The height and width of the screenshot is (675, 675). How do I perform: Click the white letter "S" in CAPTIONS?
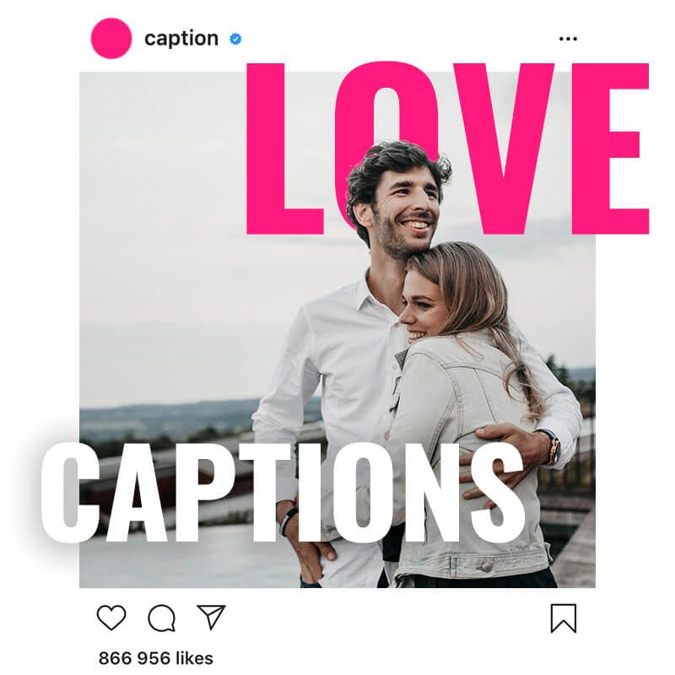point(497,493)
